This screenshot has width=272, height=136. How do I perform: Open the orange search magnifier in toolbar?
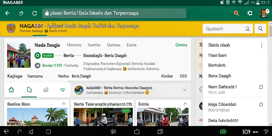tap(236, 13)
